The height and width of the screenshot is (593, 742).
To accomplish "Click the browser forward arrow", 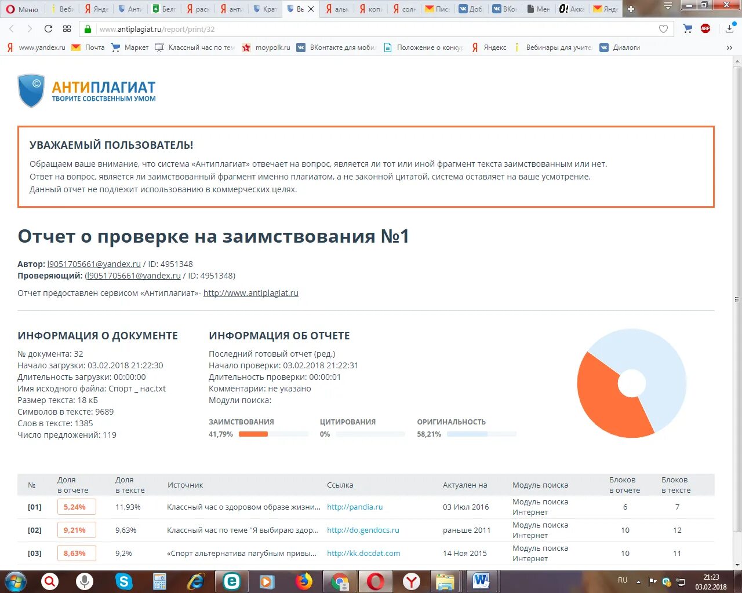I will tap(30, 29).
